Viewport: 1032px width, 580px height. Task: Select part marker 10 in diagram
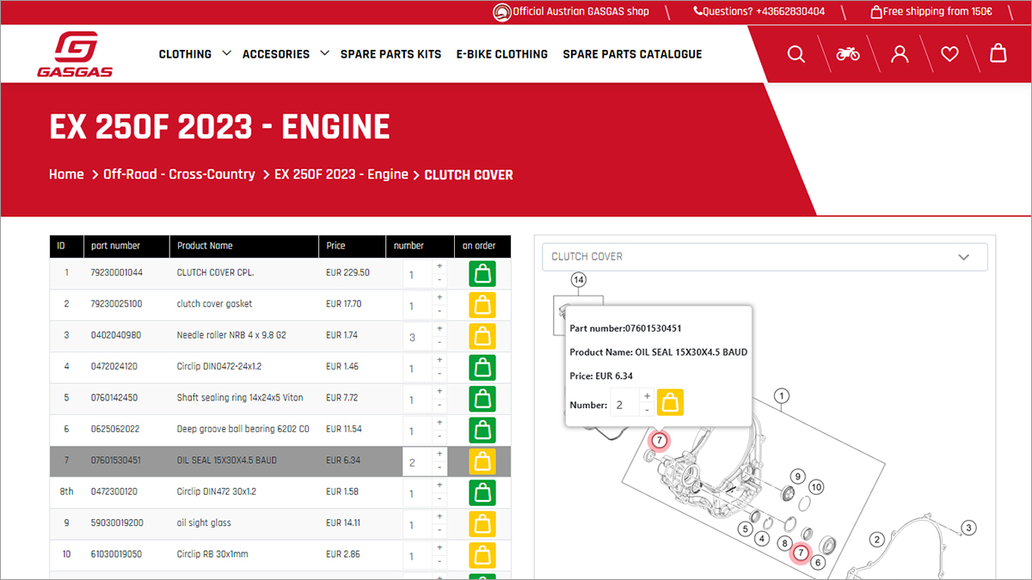click(816, 487)
